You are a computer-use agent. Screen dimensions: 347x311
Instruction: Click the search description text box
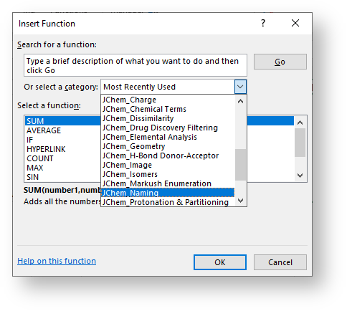pos(136,65)
